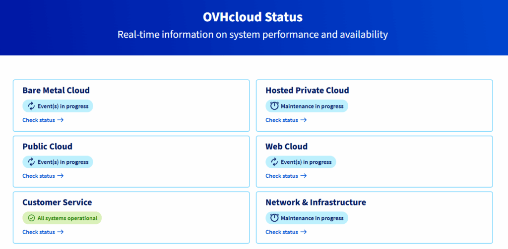This screenshot has width=508, height=249.
Task: Click the arrow after Web Cloud Check status
Action: [x=303, y=176]
